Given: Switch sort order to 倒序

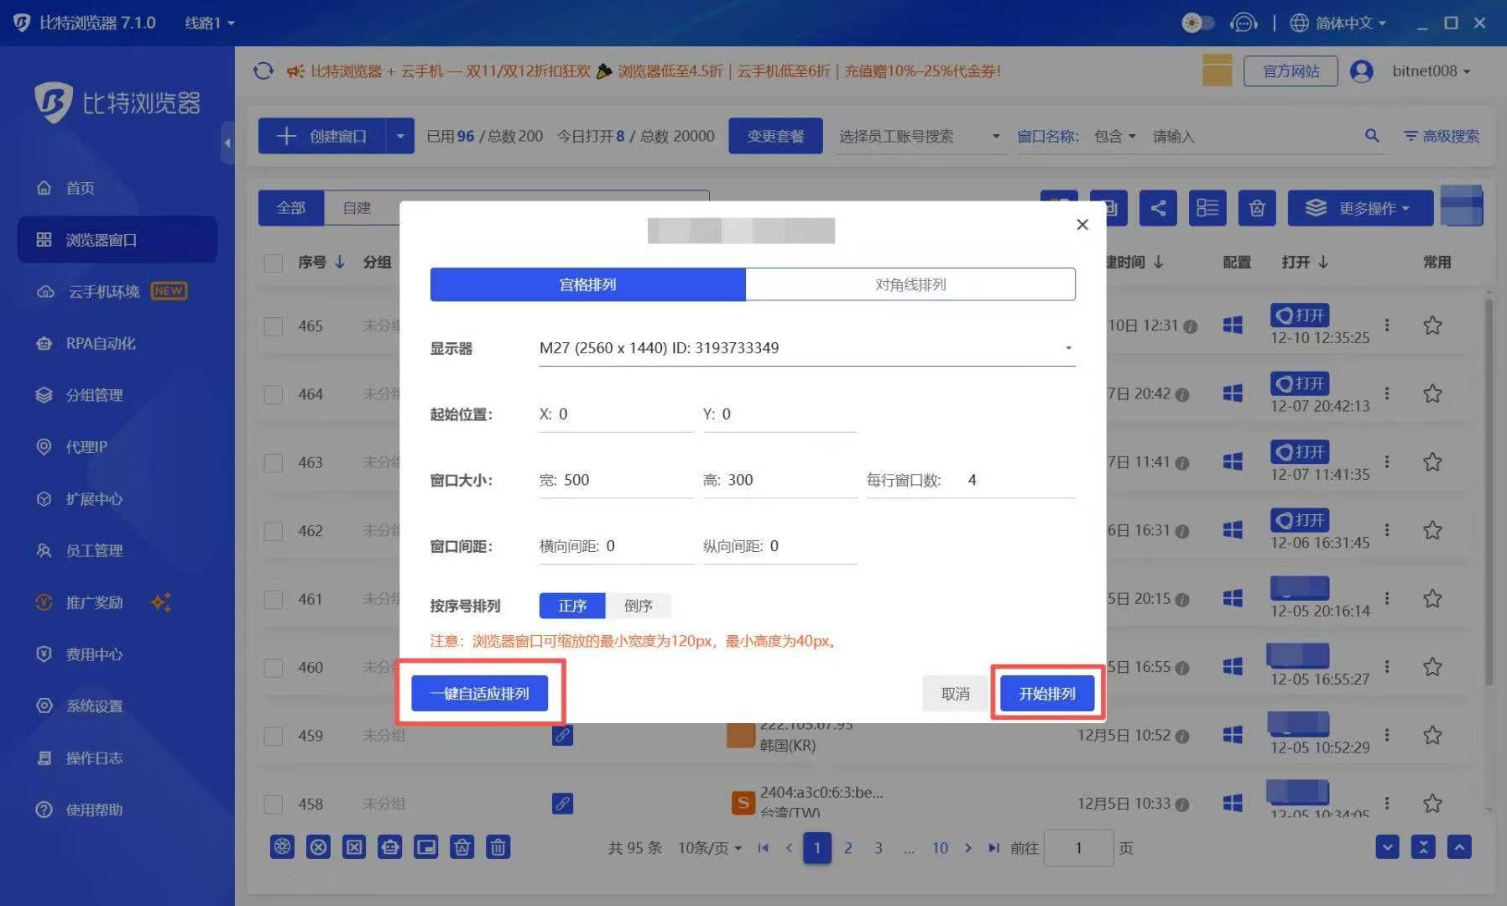Looking at the screenshot, I should [639, 605].
